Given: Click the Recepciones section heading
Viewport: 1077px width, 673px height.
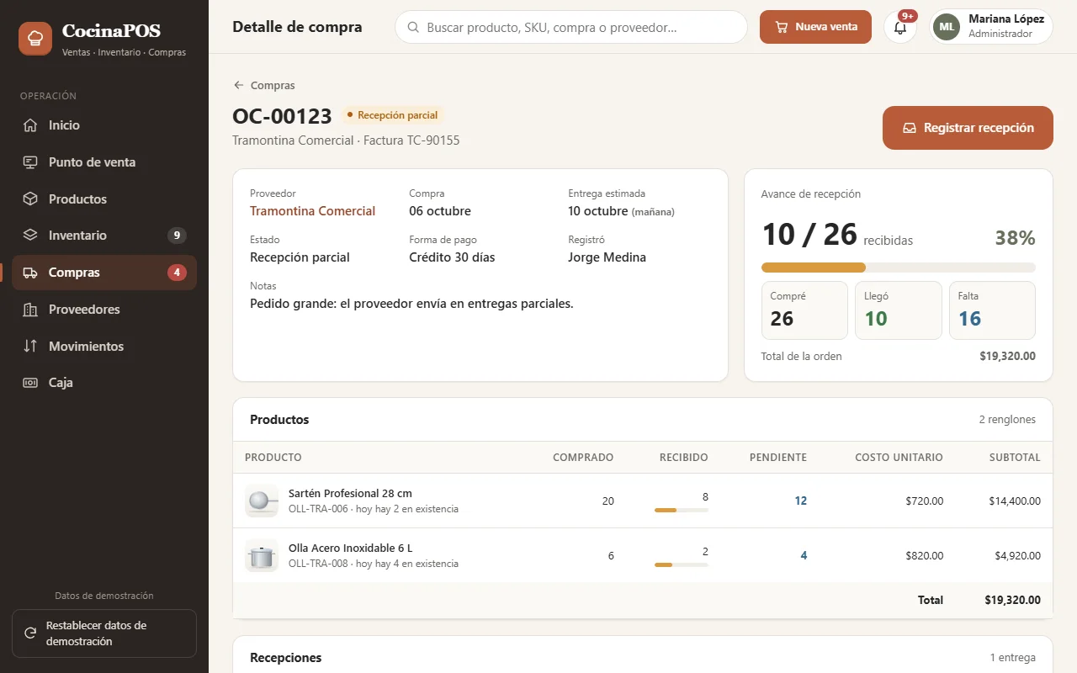Looking at the screenshot, I should pyautogui.click(x=286, y=658).
